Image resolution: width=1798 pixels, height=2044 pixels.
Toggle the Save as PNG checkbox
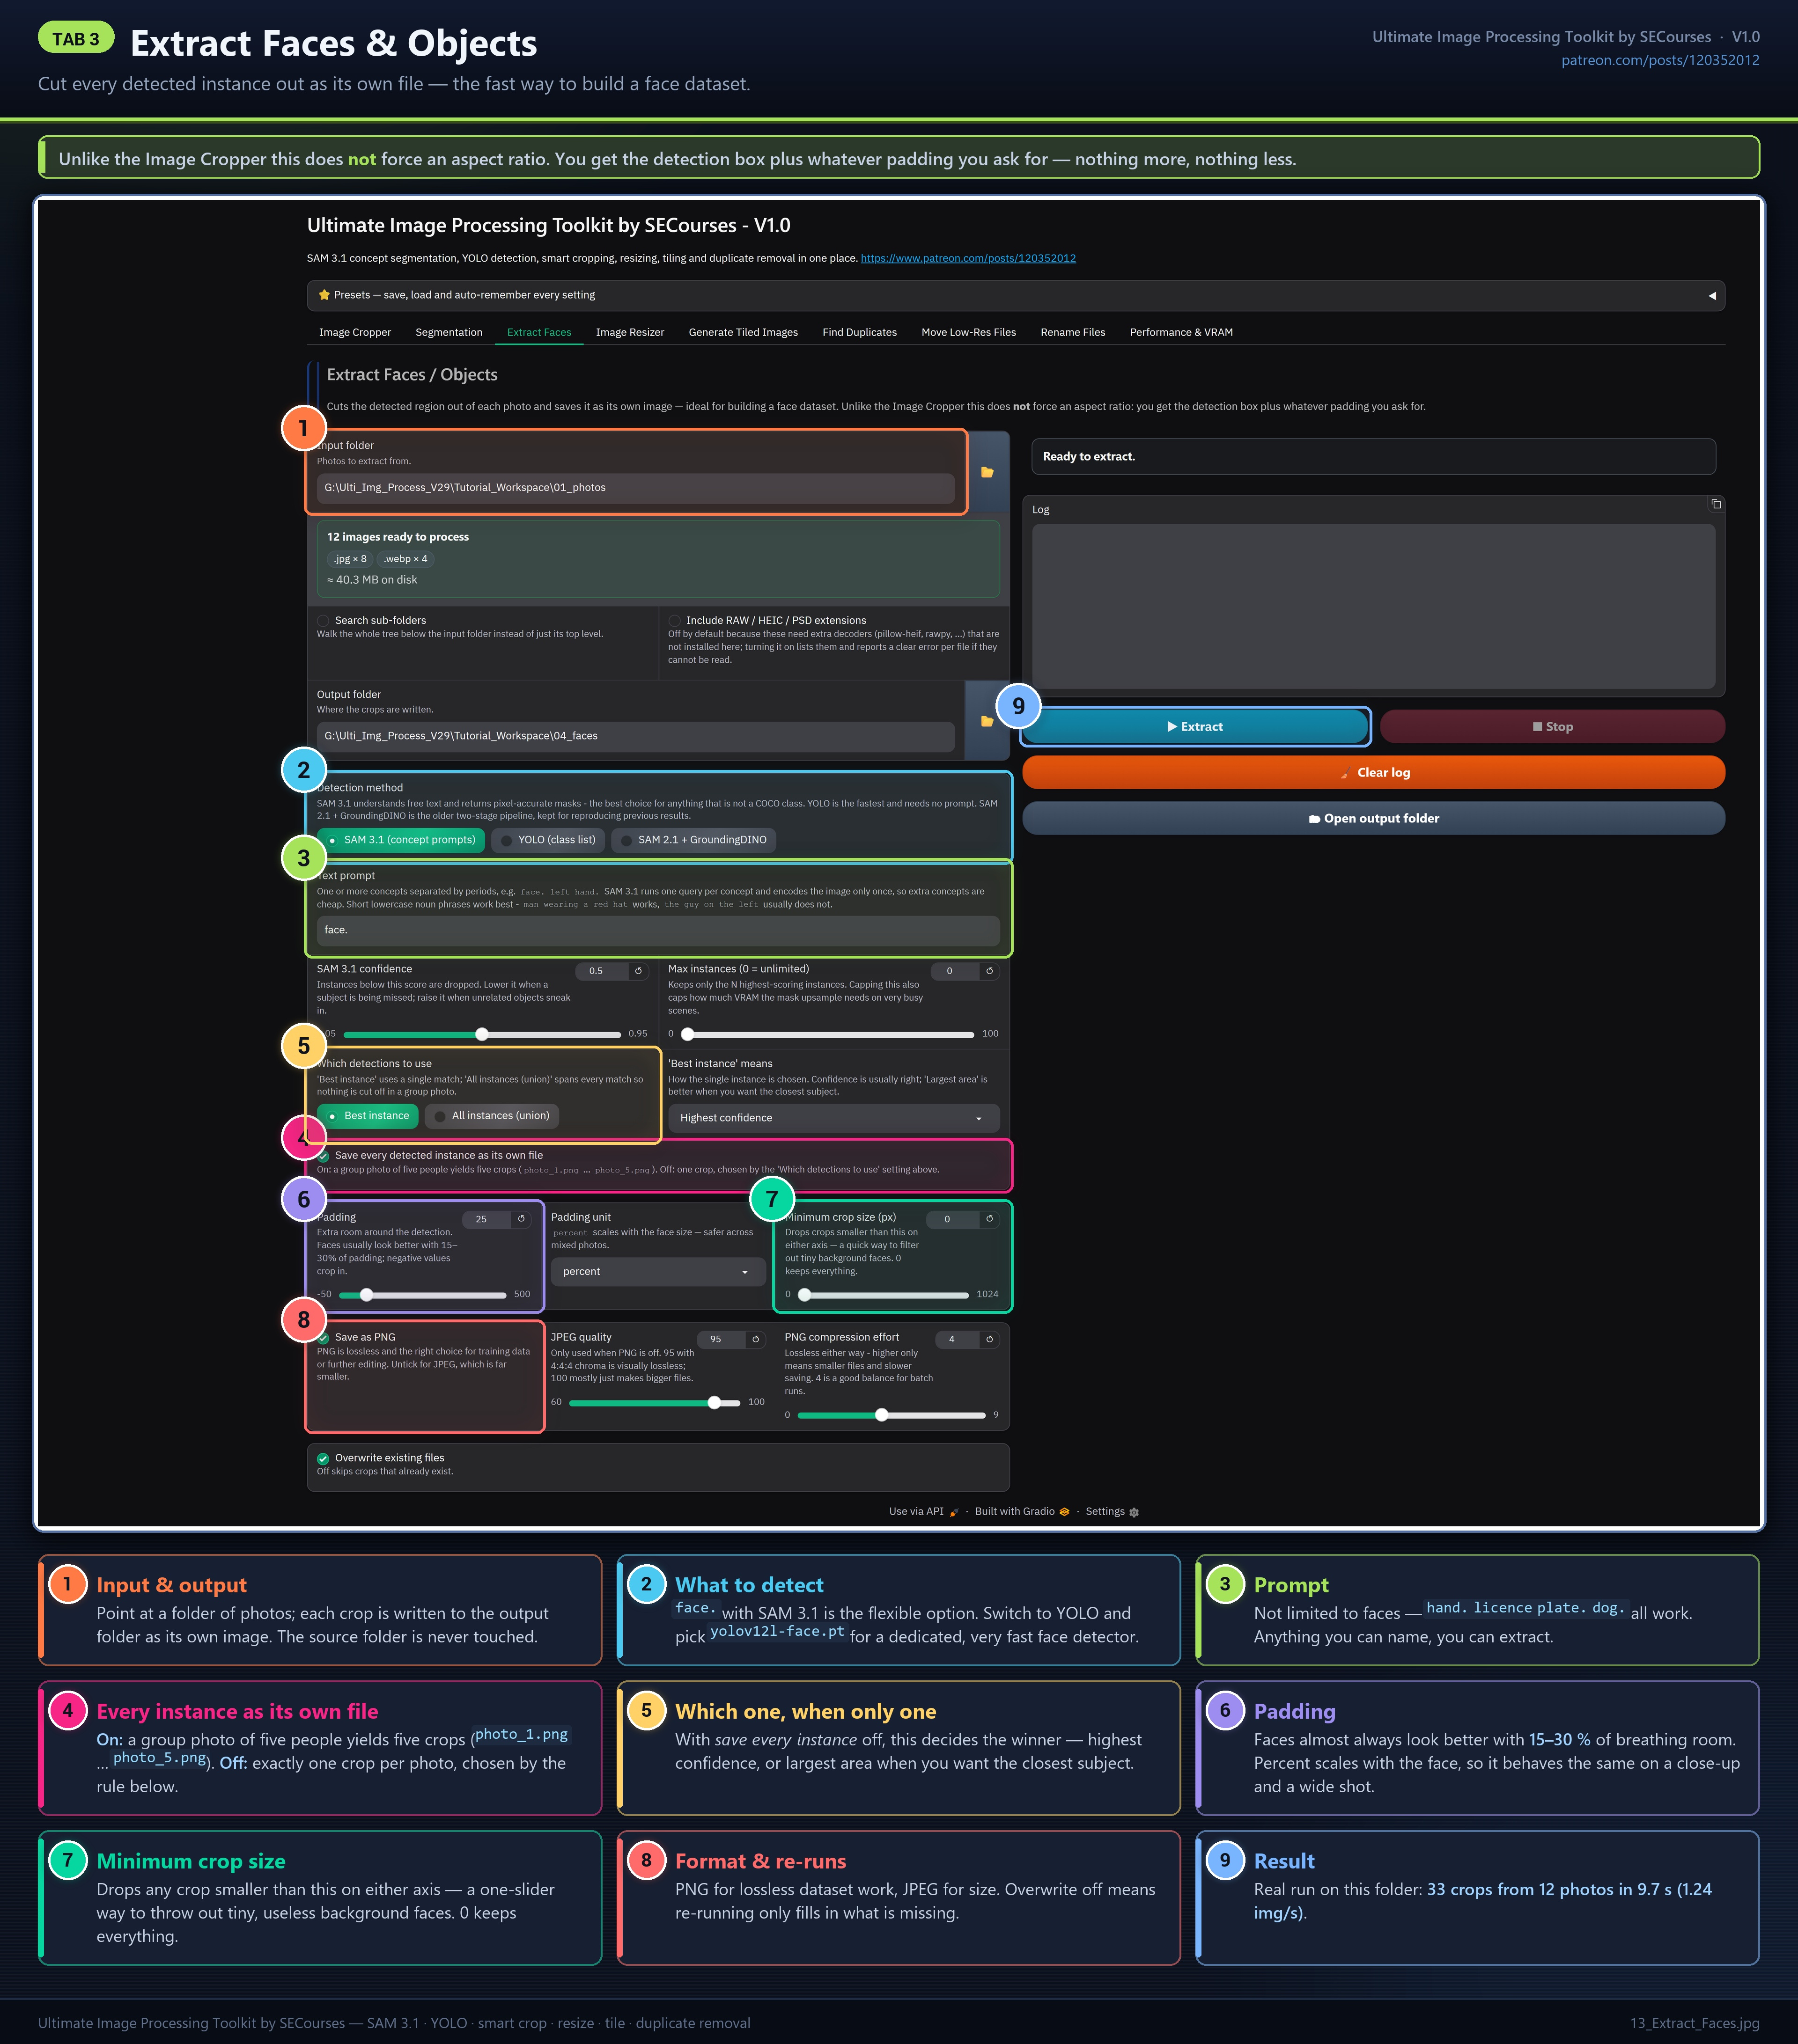click(x=323, y=1338)
